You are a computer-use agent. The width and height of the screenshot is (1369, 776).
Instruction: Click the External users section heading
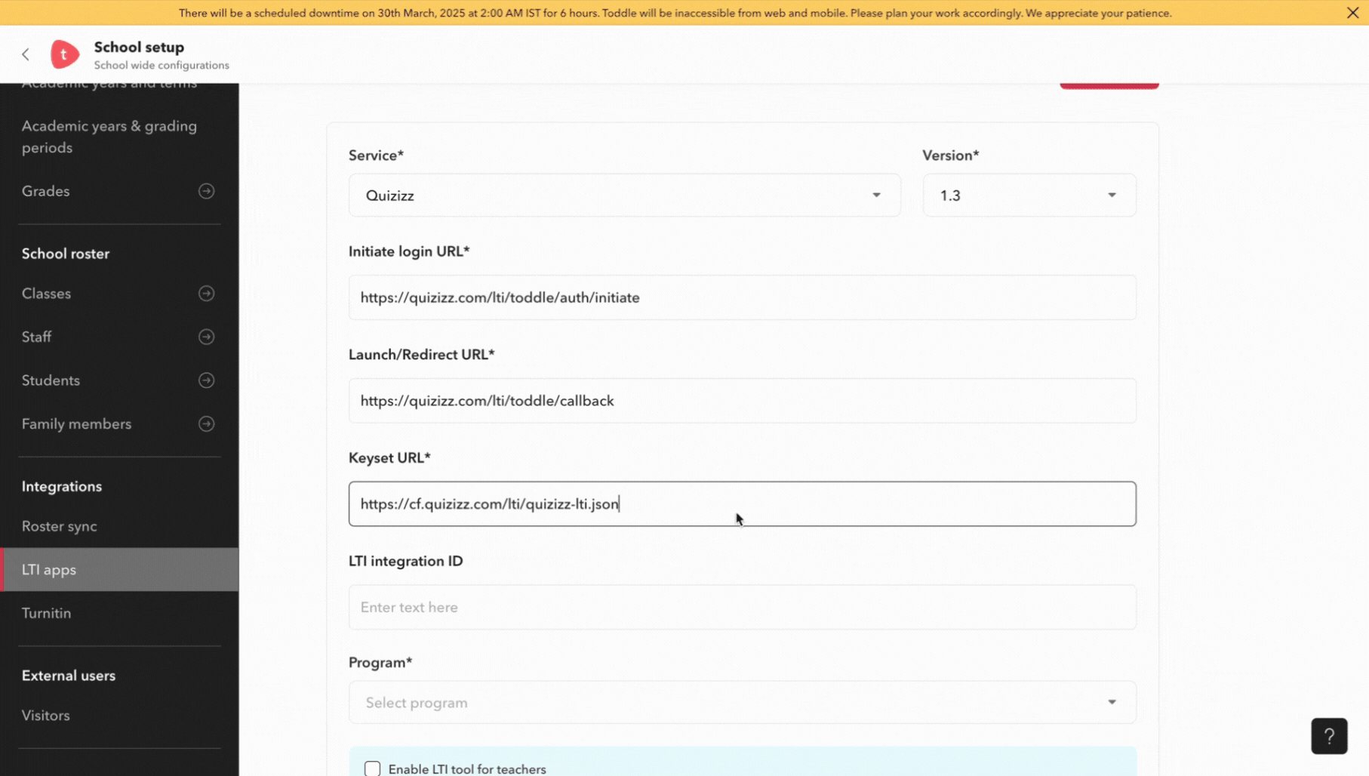[69, 676]
